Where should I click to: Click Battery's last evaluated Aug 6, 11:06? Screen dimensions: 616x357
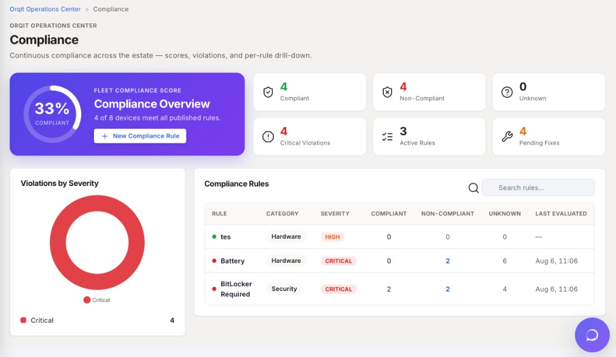tap(556, 261)
